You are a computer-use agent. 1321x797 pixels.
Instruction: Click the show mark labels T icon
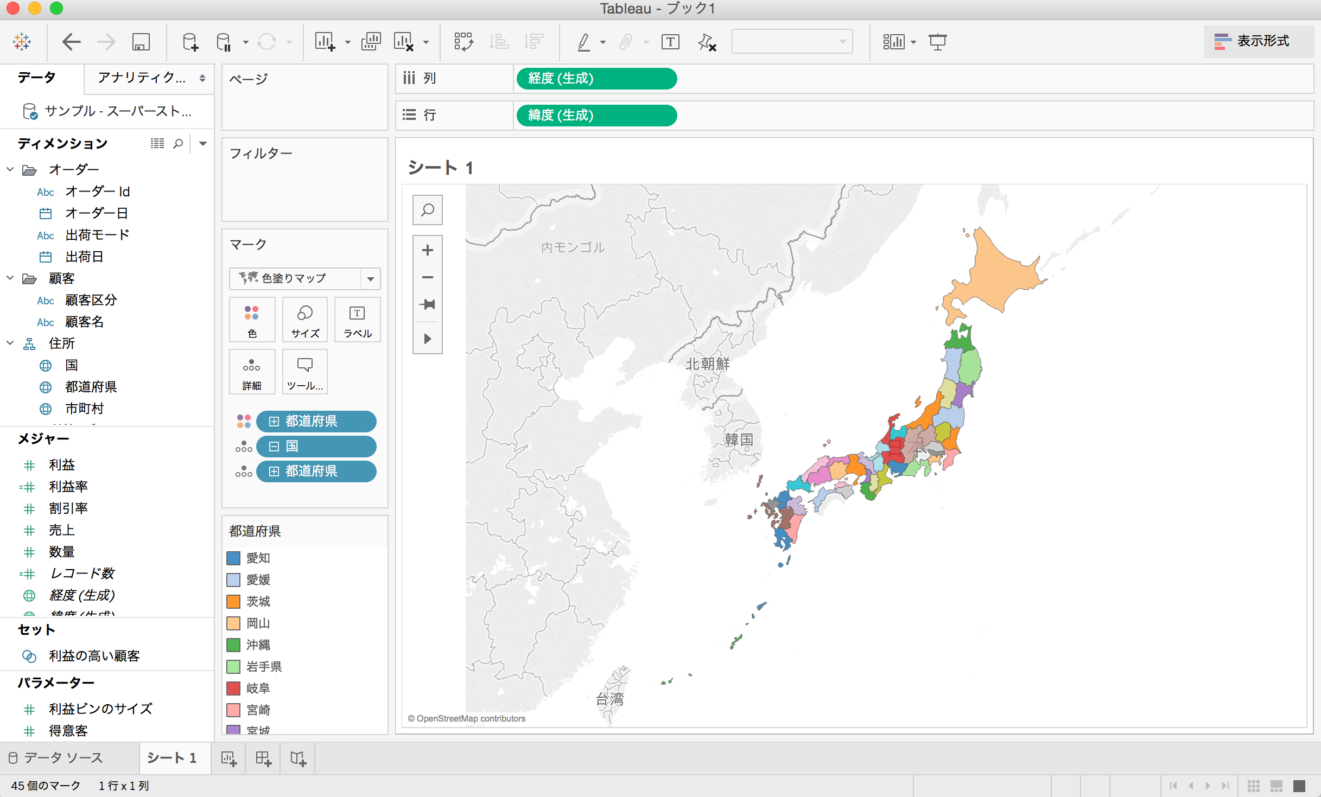click(x=671, y=42)
